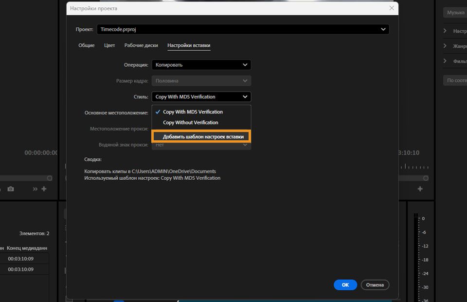
Task: Switch to the Цвет tab
Action: click(x=109, y=45)
